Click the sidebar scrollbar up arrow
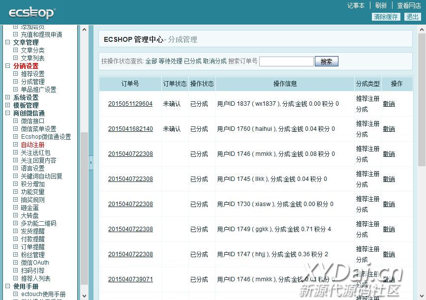The height and width of the screenshot is (300, 426). click(84, 30)
